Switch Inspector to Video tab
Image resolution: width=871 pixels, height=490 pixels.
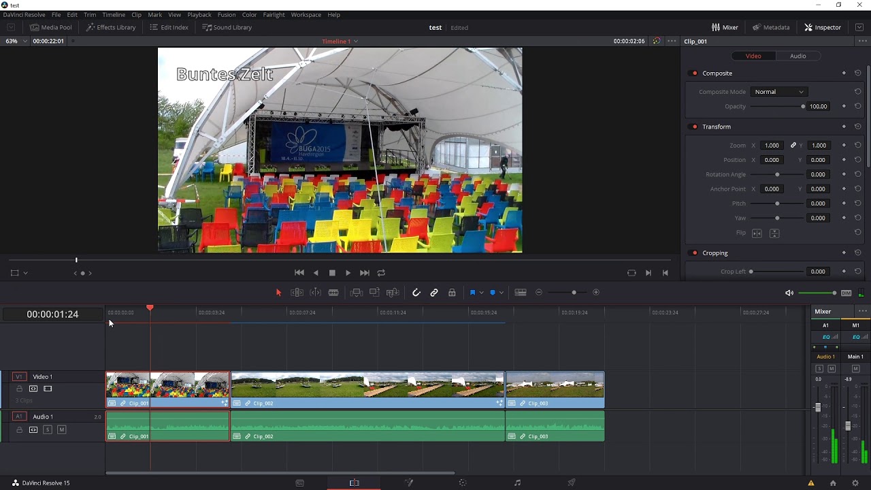point(753,56)
